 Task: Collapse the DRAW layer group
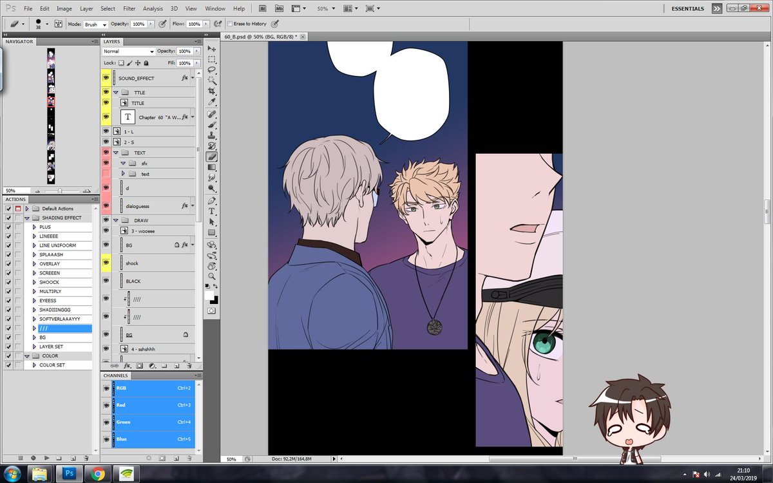click(116, 220)
